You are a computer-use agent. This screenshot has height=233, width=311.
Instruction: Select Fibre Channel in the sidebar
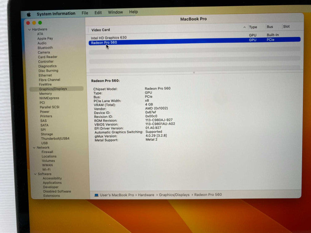coord(49,80)
